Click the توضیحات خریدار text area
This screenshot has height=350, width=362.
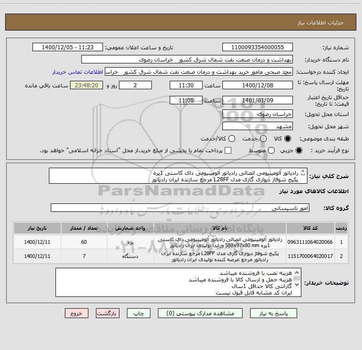[x=178, y=282]
